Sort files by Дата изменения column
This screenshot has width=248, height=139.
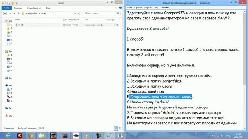point(71,20)
